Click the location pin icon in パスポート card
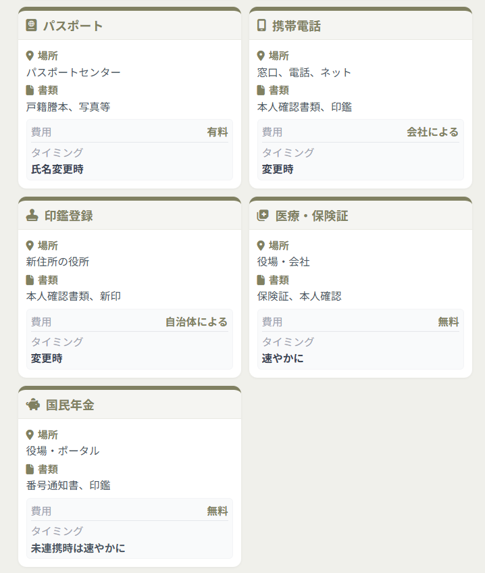The height and width of the screenshot is (573, 485). pyautogui.click(x=30, y=56)
